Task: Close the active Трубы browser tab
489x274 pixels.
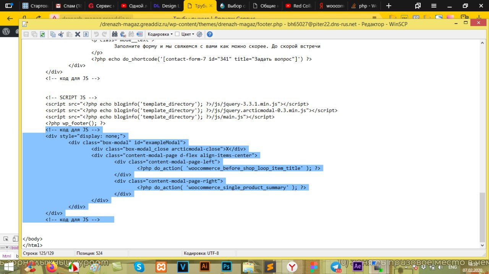Action: click(x=212, y=6)
